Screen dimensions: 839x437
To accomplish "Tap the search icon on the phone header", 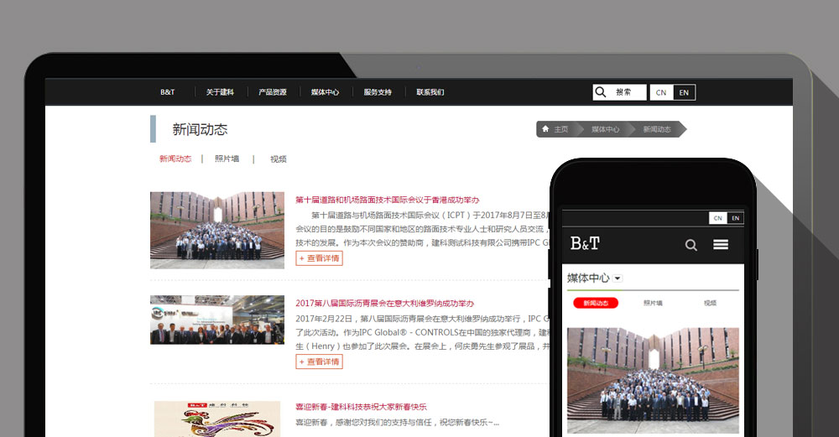I will pyautogui.click(x=690, y=245).
